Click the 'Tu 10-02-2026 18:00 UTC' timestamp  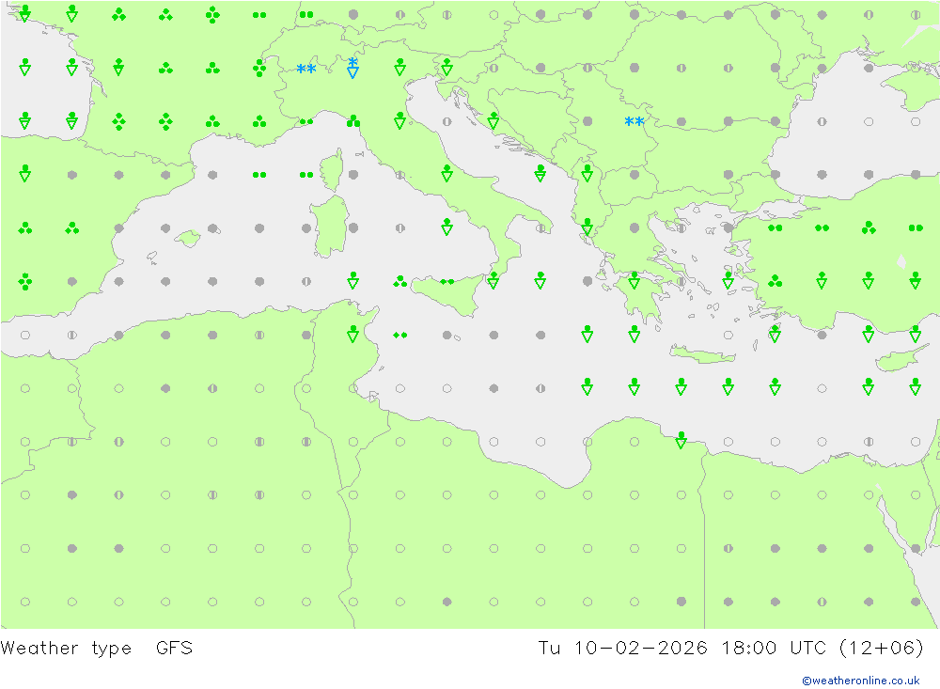681,649
